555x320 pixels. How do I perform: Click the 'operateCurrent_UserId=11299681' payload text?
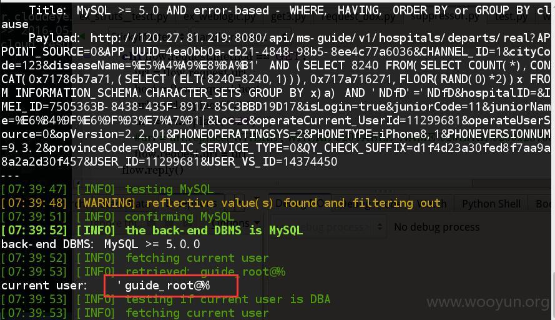click(x=358, y=121)
